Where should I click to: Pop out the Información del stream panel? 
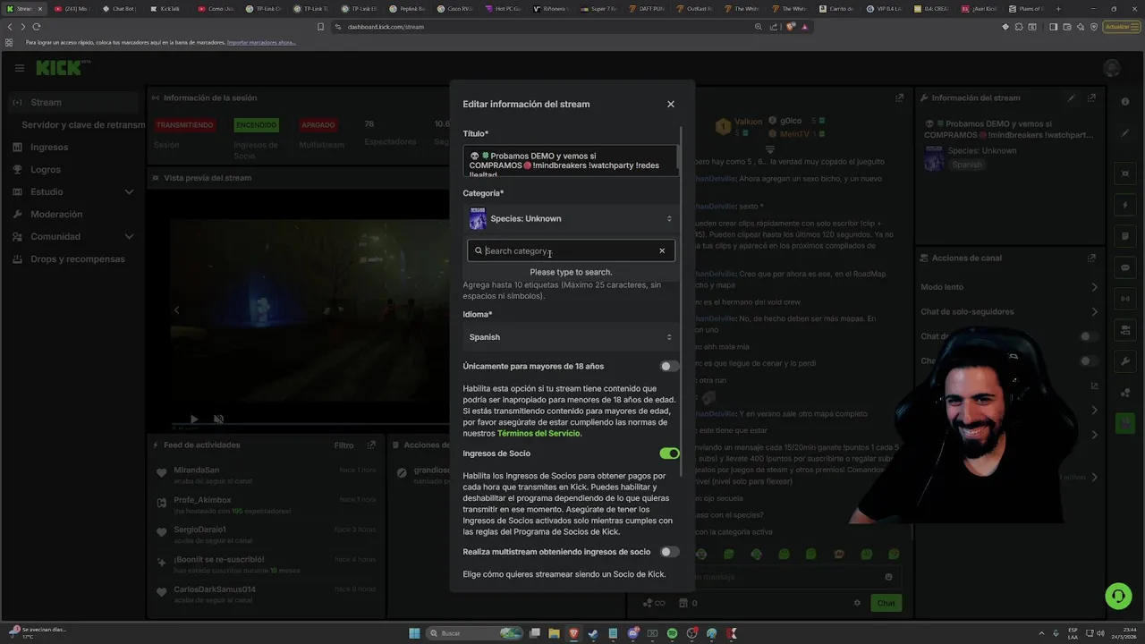click(1091, 97)
